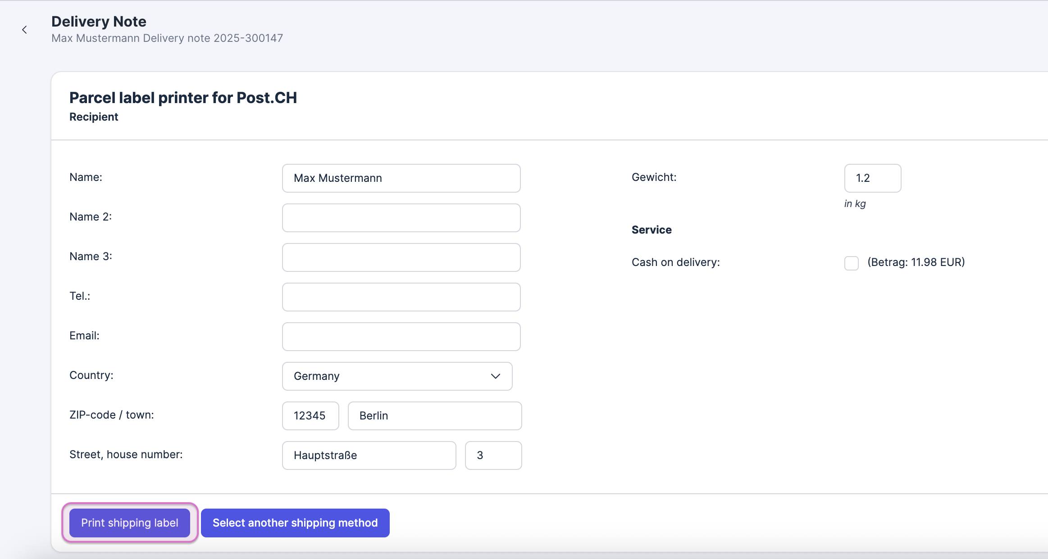Click the Name field with Max Mustermann

(x=401, y=178)
